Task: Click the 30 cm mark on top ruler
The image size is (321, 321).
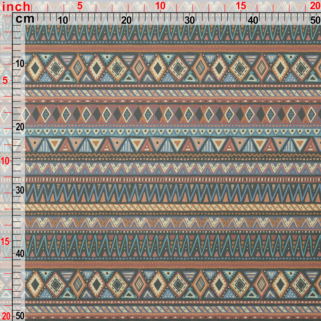Action: coord(190,20)
